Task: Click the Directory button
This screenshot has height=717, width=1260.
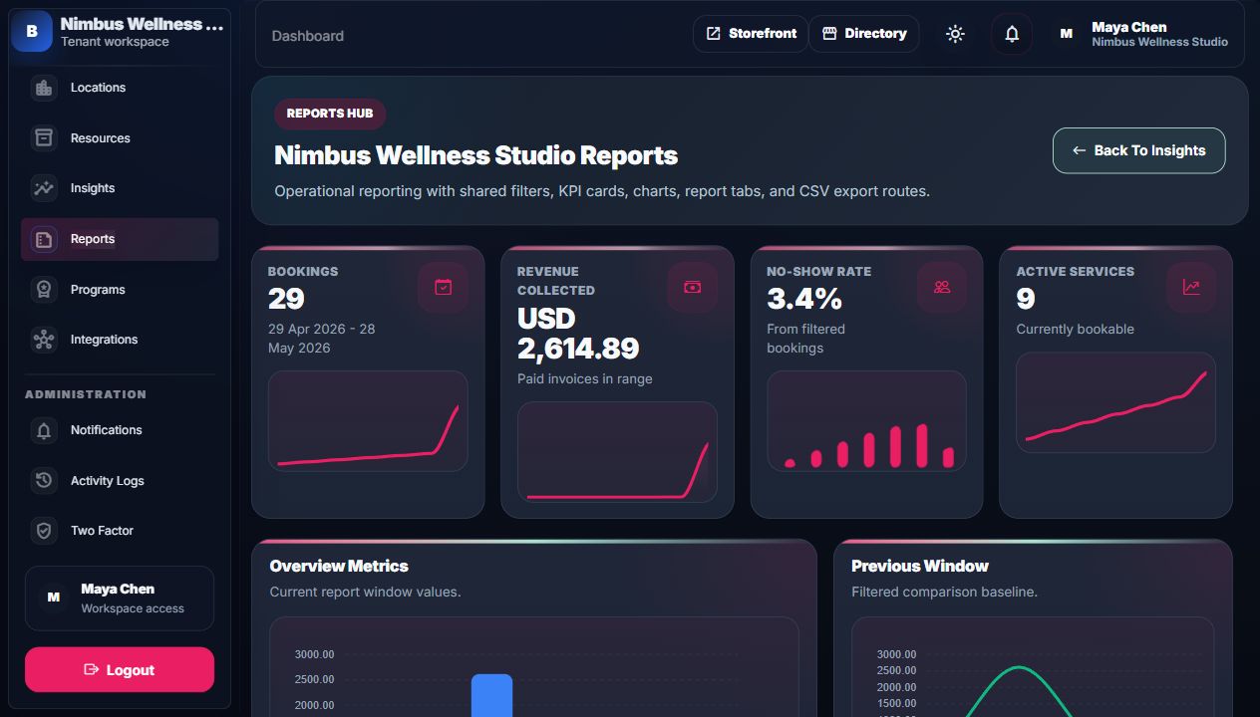Action: click(x=864, y=34)
